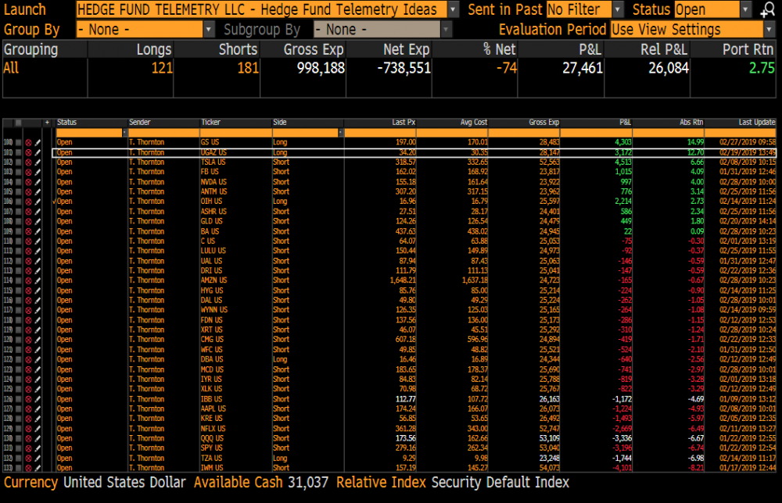
Task: Tick the checkbox for the DAL US row
Action: pos(19,300)
